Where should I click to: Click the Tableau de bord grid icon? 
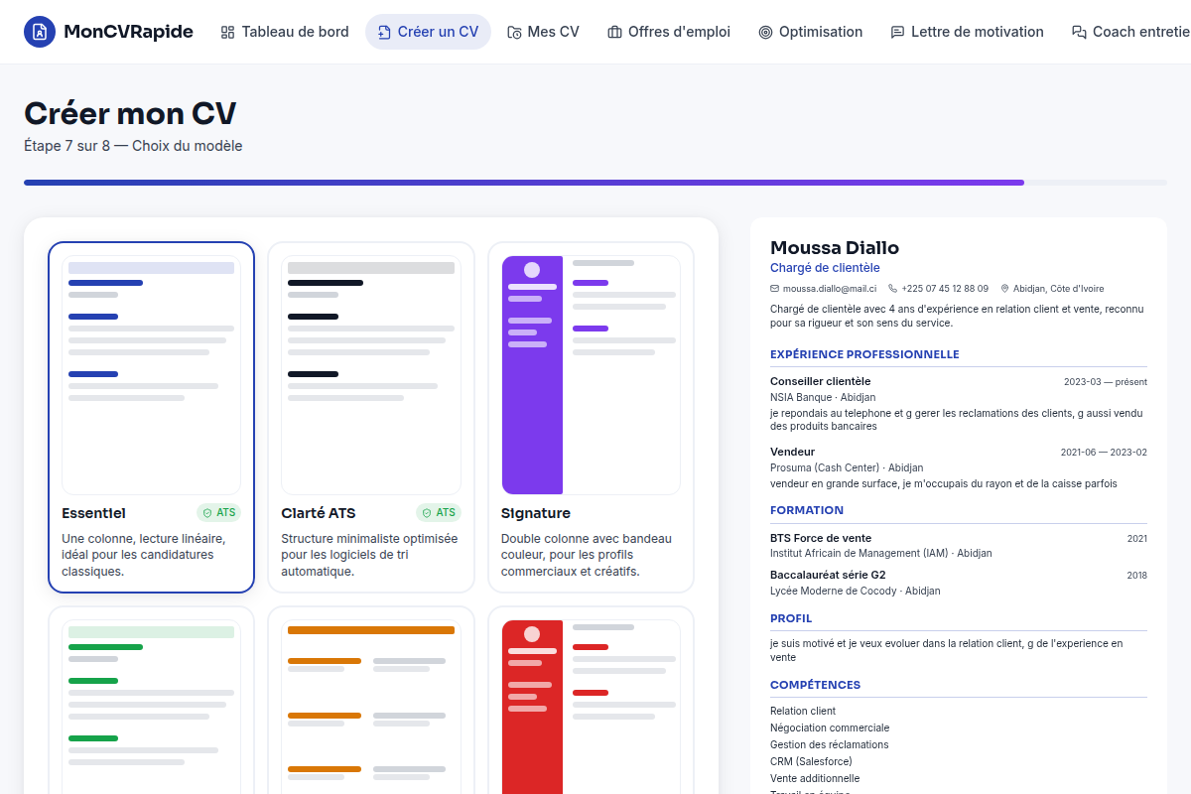pos(227,32)
